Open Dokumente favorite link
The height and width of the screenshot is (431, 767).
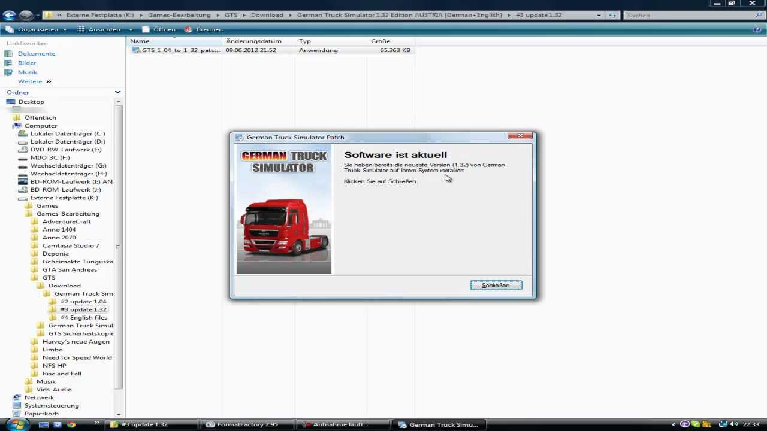pos(36,54)
